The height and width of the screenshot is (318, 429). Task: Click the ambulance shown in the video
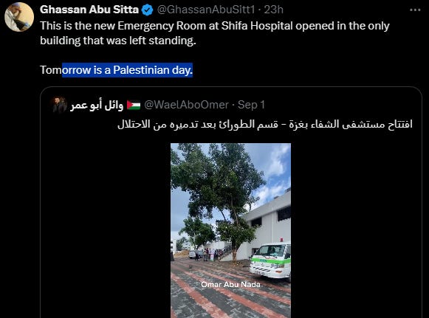click(270, 261)
